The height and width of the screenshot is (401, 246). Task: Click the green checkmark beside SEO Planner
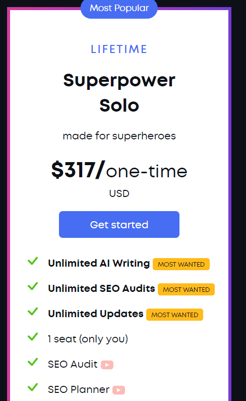pos(33,387)
